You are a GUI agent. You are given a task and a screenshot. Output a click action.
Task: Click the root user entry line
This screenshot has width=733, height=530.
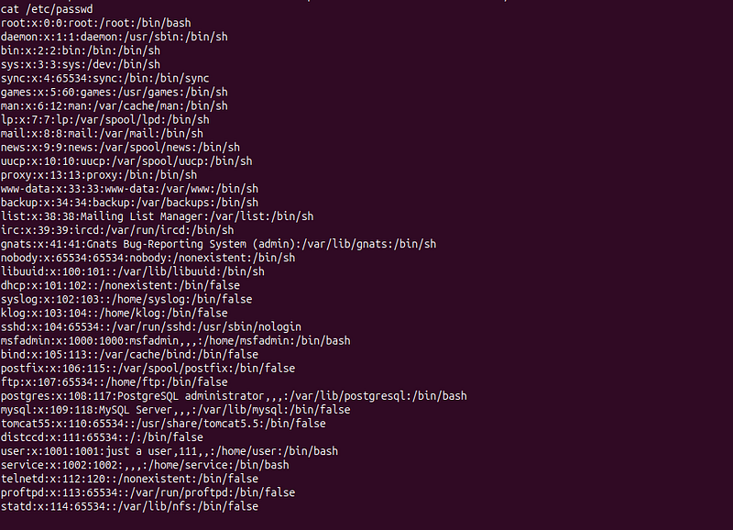(x=96, y=23)
